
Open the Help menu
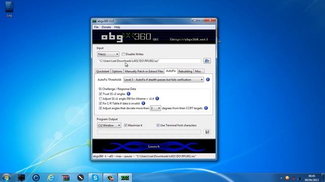[x=117, y=27]
